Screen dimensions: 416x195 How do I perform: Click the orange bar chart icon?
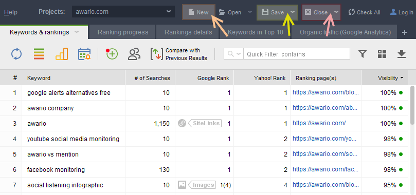click(x=62, y=54)
